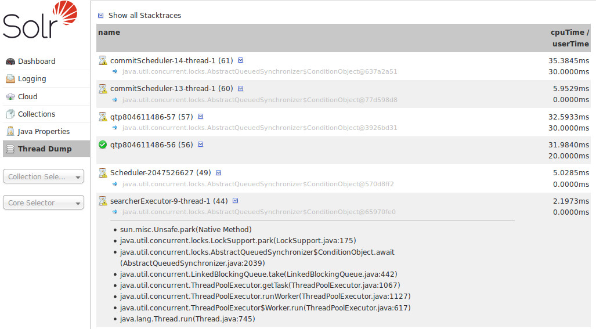Open the Java Properties page
Screen dimensions: 596x329
click(44, 132)
